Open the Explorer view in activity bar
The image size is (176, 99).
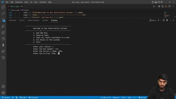pyautogui.click(x=3, y=7)
